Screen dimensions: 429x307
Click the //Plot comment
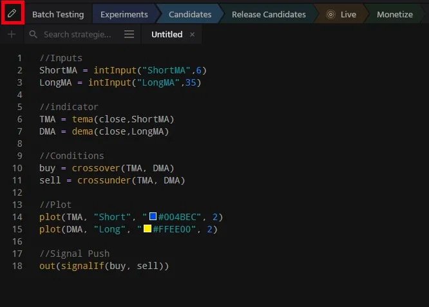55,205
